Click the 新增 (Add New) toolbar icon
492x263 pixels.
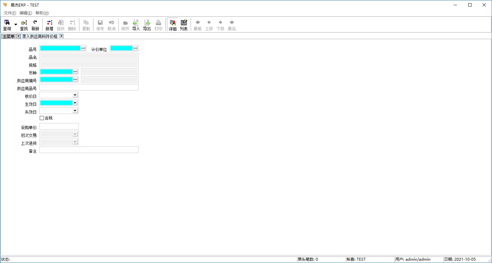click(x=49, y=25)
